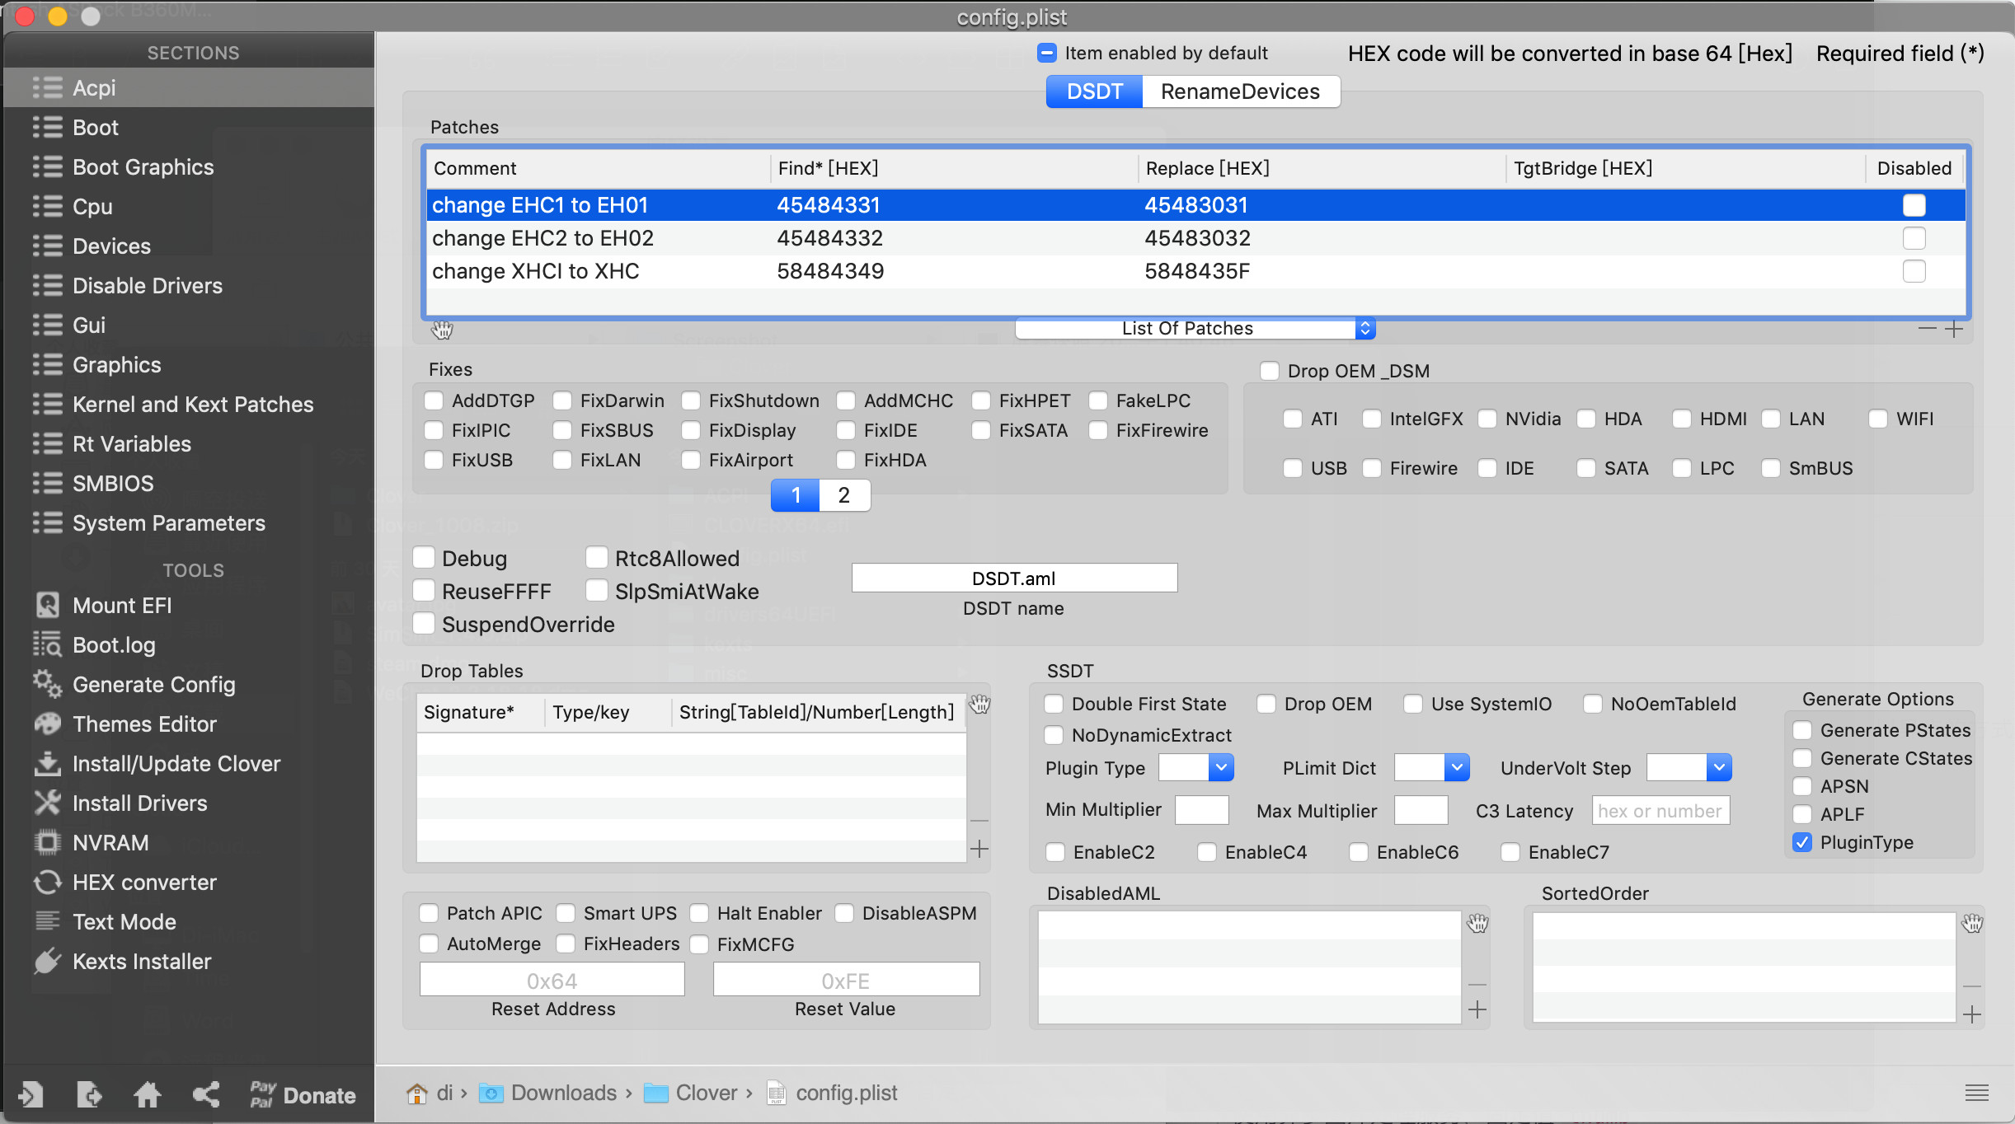The height and width of the screenshot is (1124, 2015).
Task: Click the path bar menu icon
Action: 1977,1093
